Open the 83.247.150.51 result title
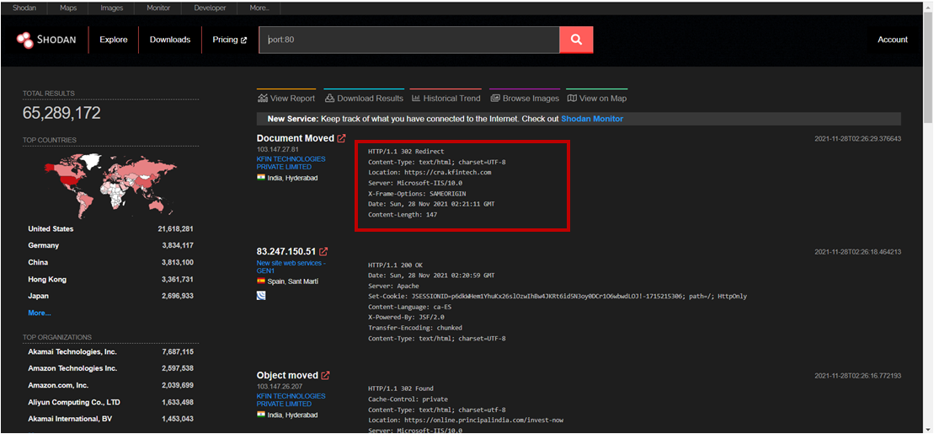934x434 pixels. pos(286,252)
